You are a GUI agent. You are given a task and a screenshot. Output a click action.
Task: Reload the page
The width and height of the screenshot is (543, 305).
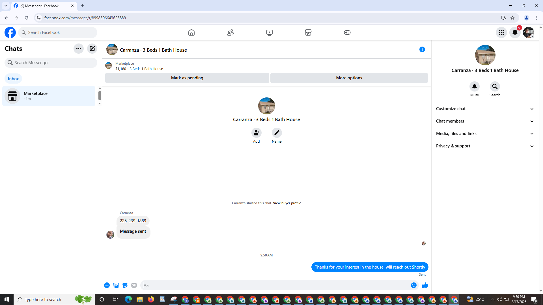tap(27, 18)
